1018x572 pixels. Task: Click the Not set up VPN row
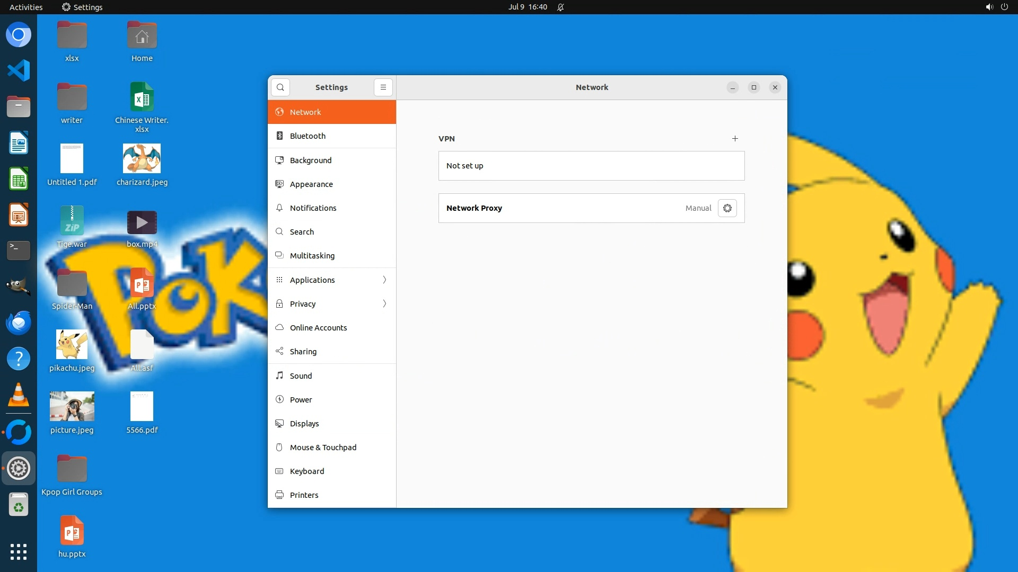(591, 166)
